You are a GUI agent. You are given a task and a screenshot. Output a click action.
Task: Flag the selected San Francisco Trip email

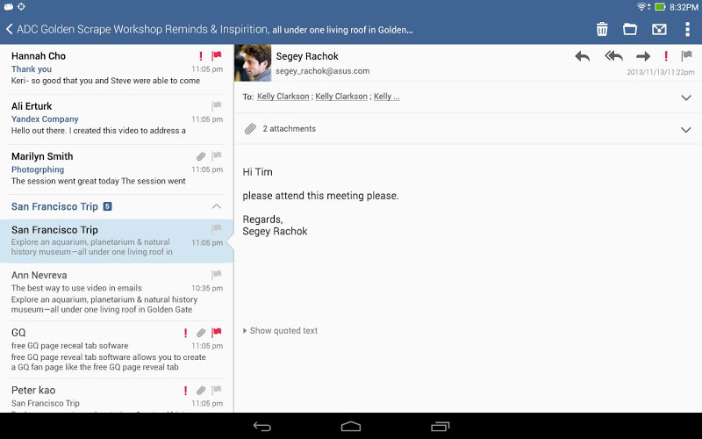217,229
